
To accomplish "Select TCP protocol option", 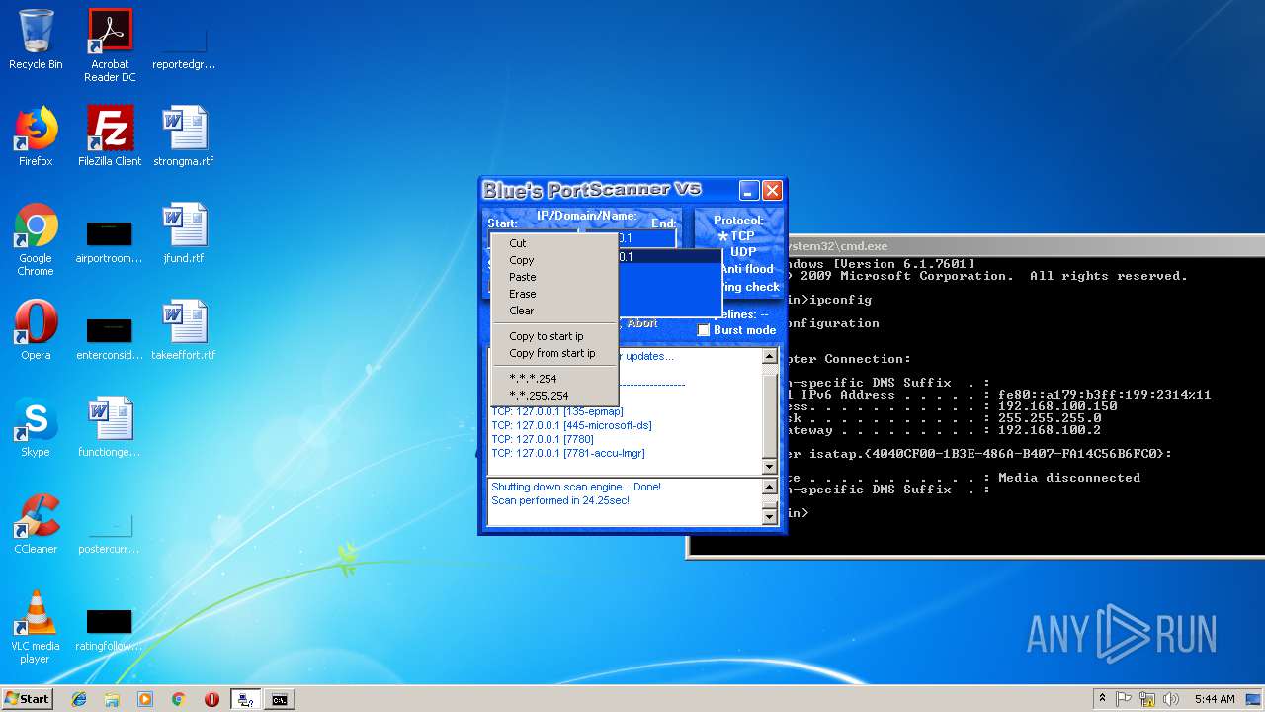I will (x=736, y=236).
